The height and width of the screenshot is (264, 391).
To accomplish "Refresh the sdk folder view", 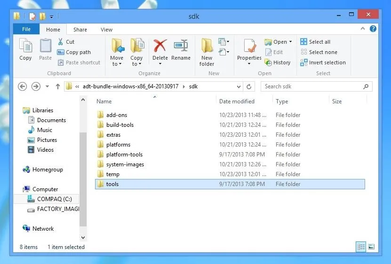I will (249, 87).
